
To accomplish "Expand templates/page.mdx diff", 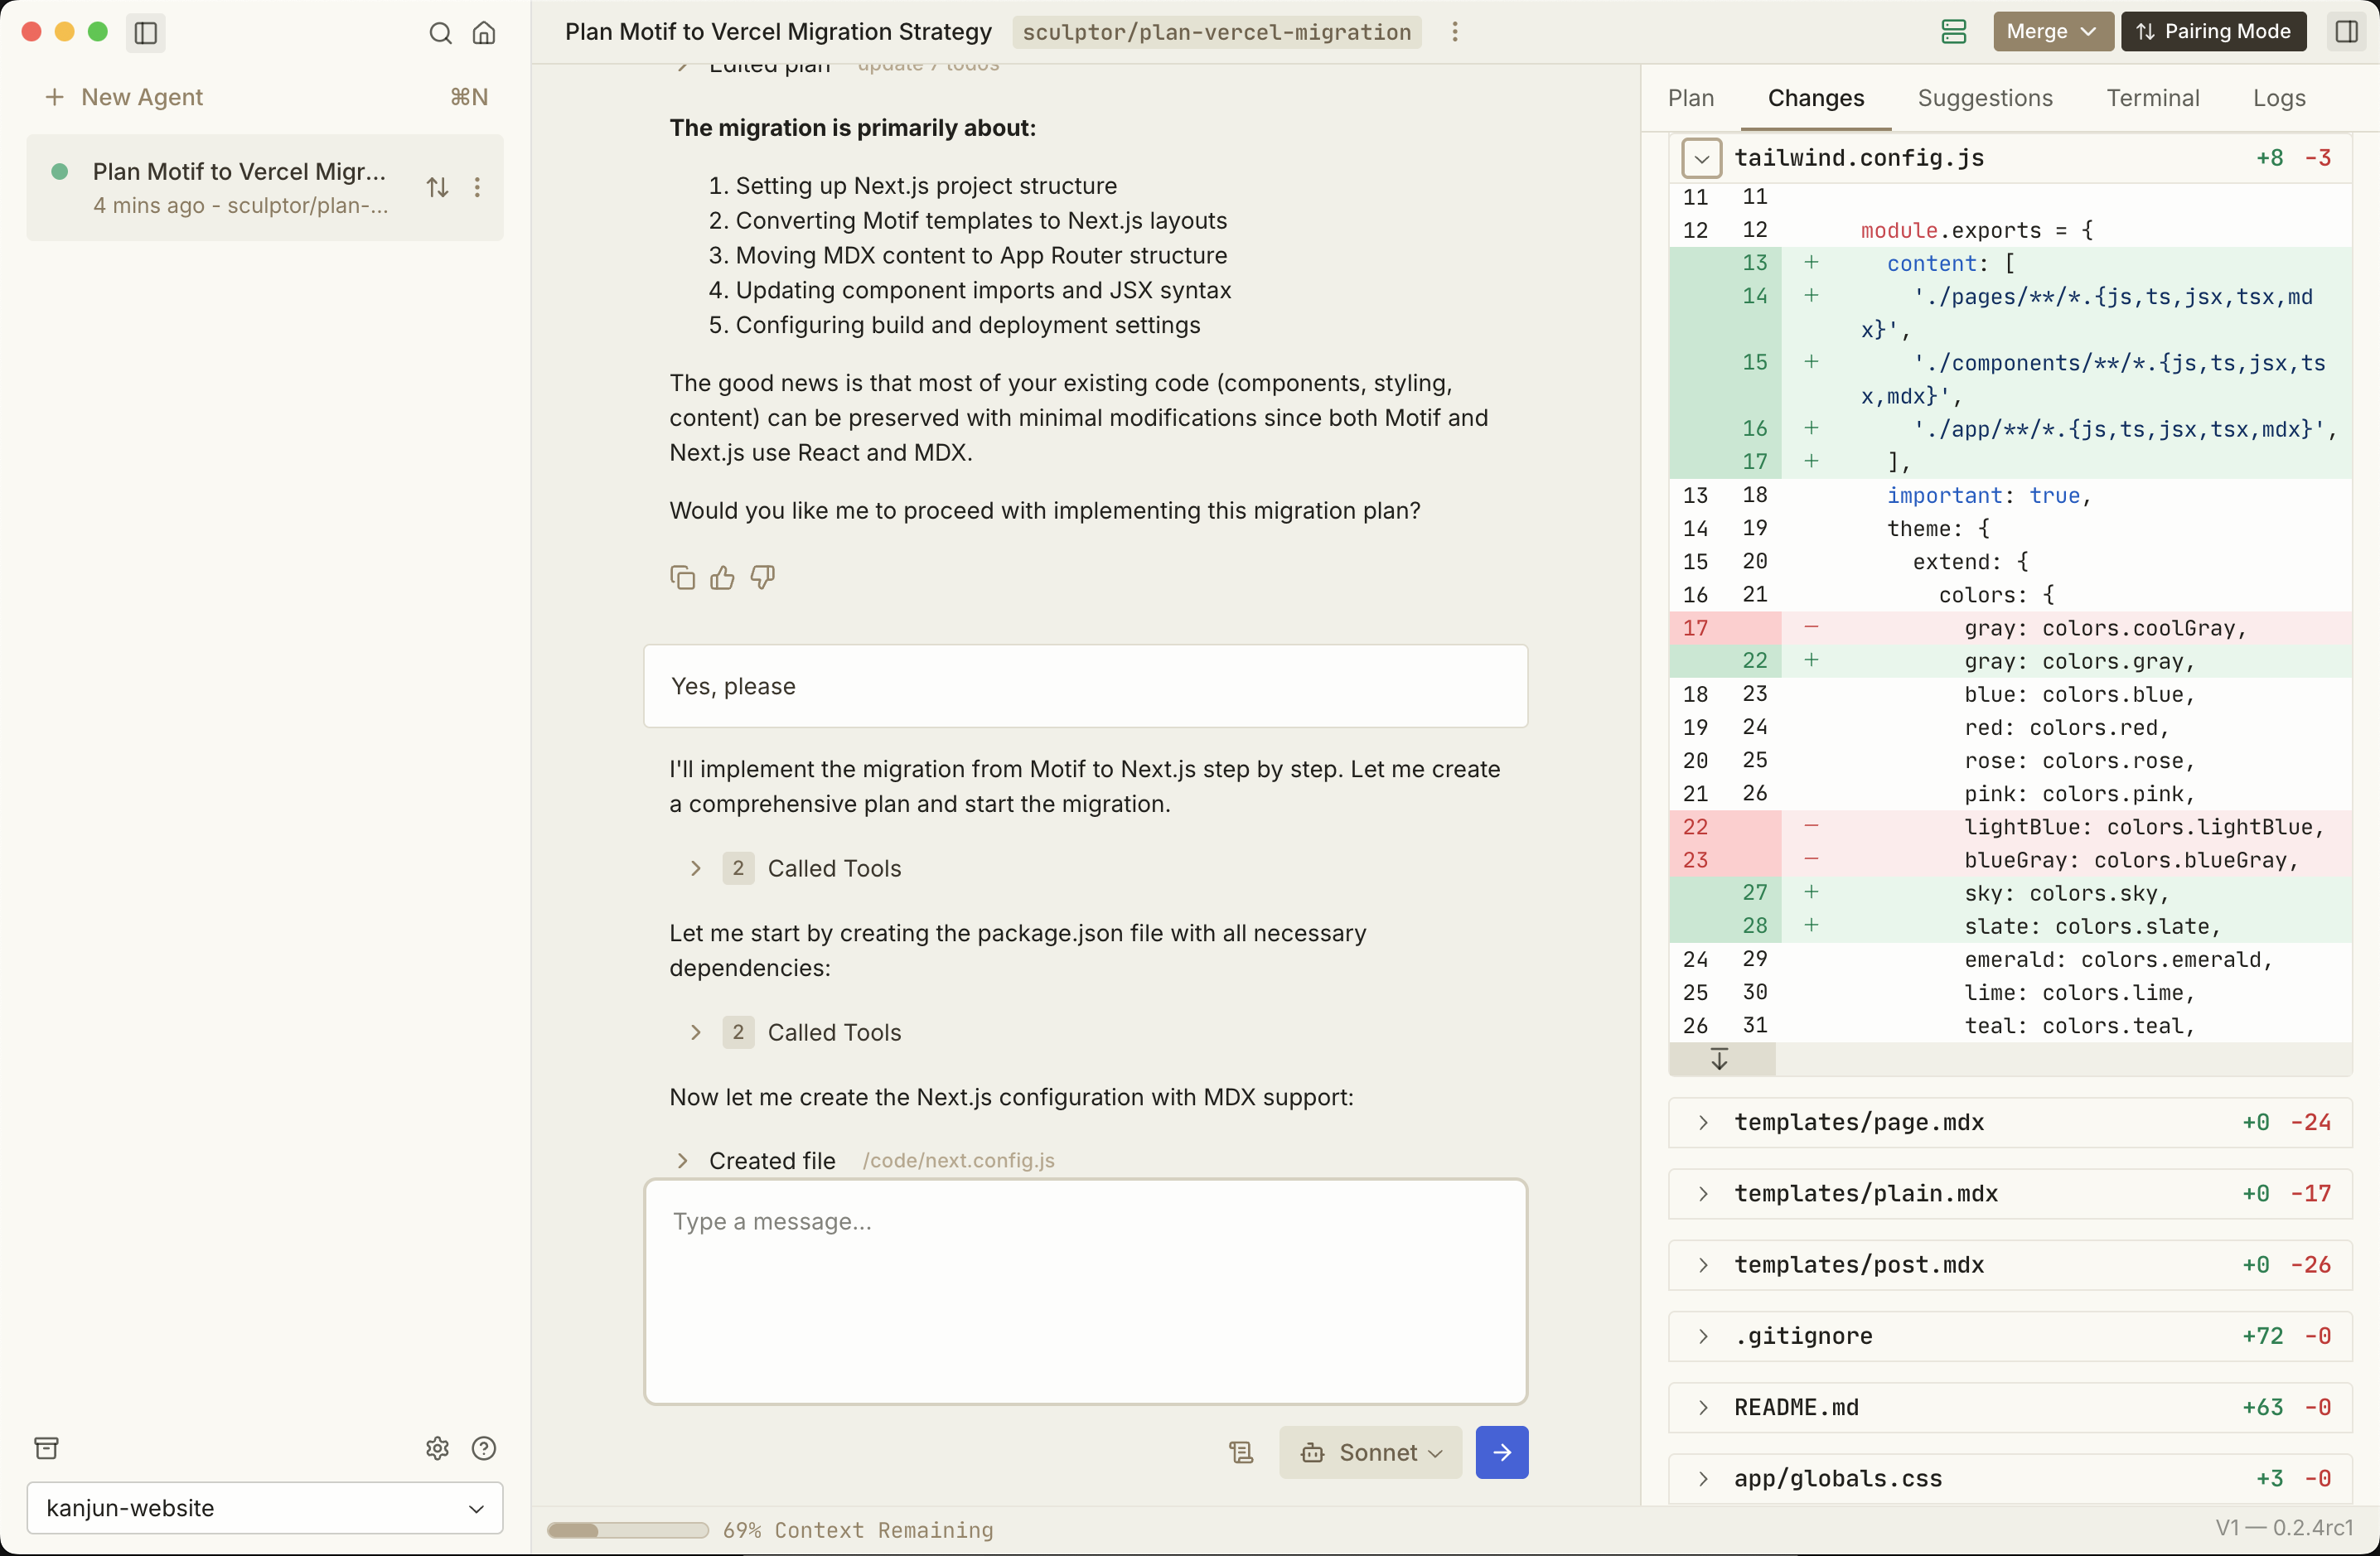I will [1703, 1122].
